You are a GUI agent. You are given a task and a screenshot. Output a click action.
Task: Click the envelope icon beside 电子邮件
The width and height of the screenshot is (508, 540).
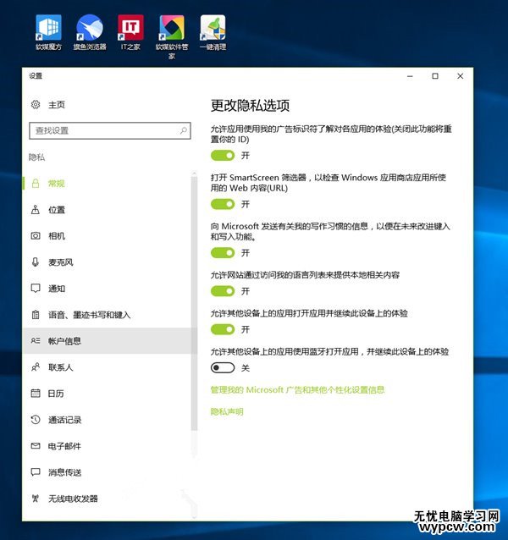36,446
